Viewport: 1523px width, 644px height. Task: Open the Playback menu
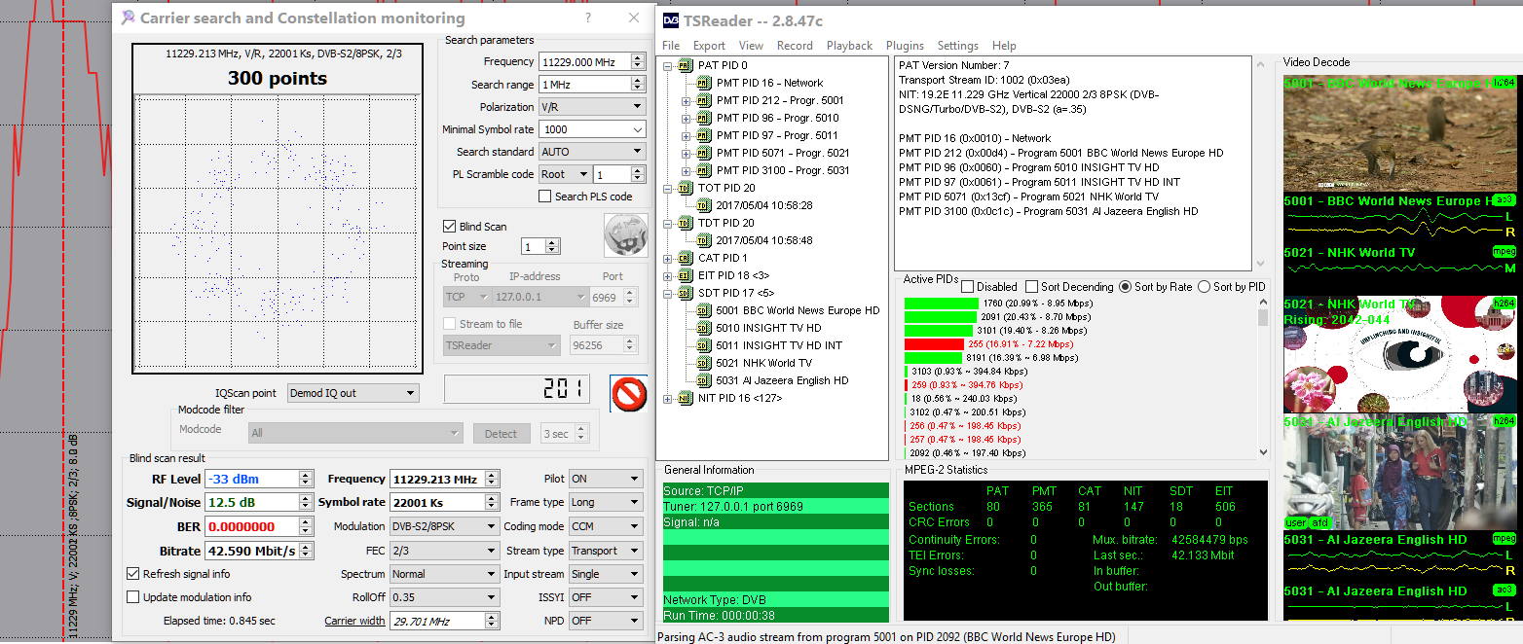click(849, 46)
